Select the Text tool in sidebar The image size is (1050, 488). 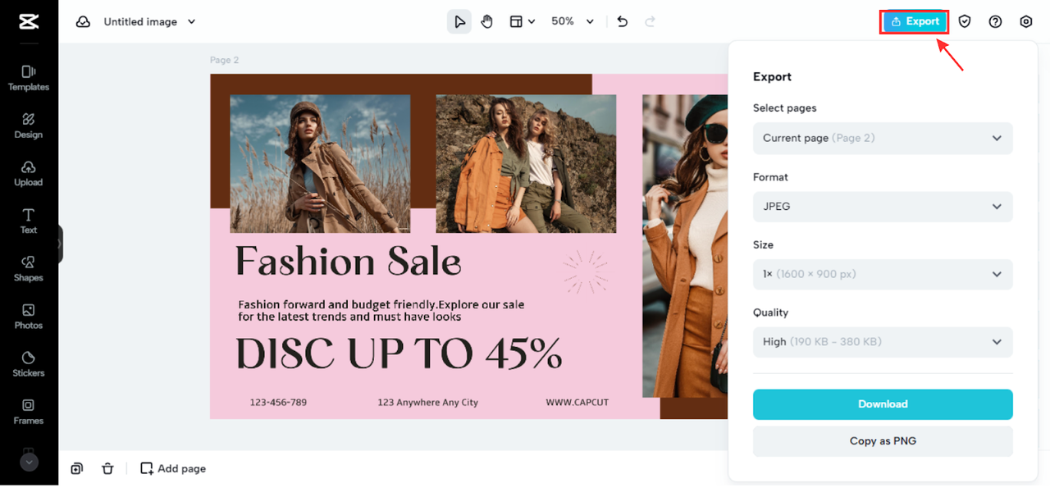[29, 221]
